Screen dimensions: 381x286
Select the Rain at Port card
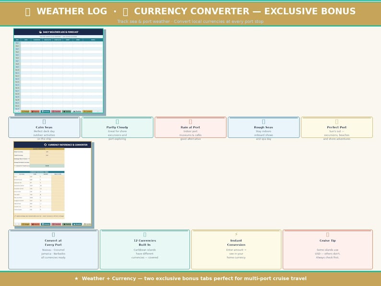[190, 127]
